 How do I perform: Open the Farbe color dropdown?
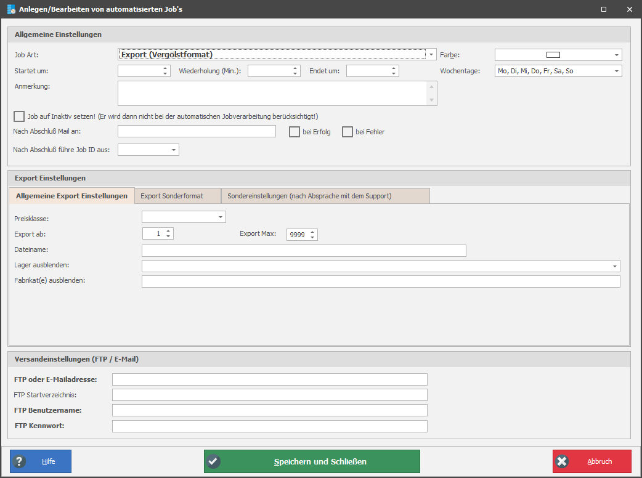pyautogui.click(x=617, y=55)
